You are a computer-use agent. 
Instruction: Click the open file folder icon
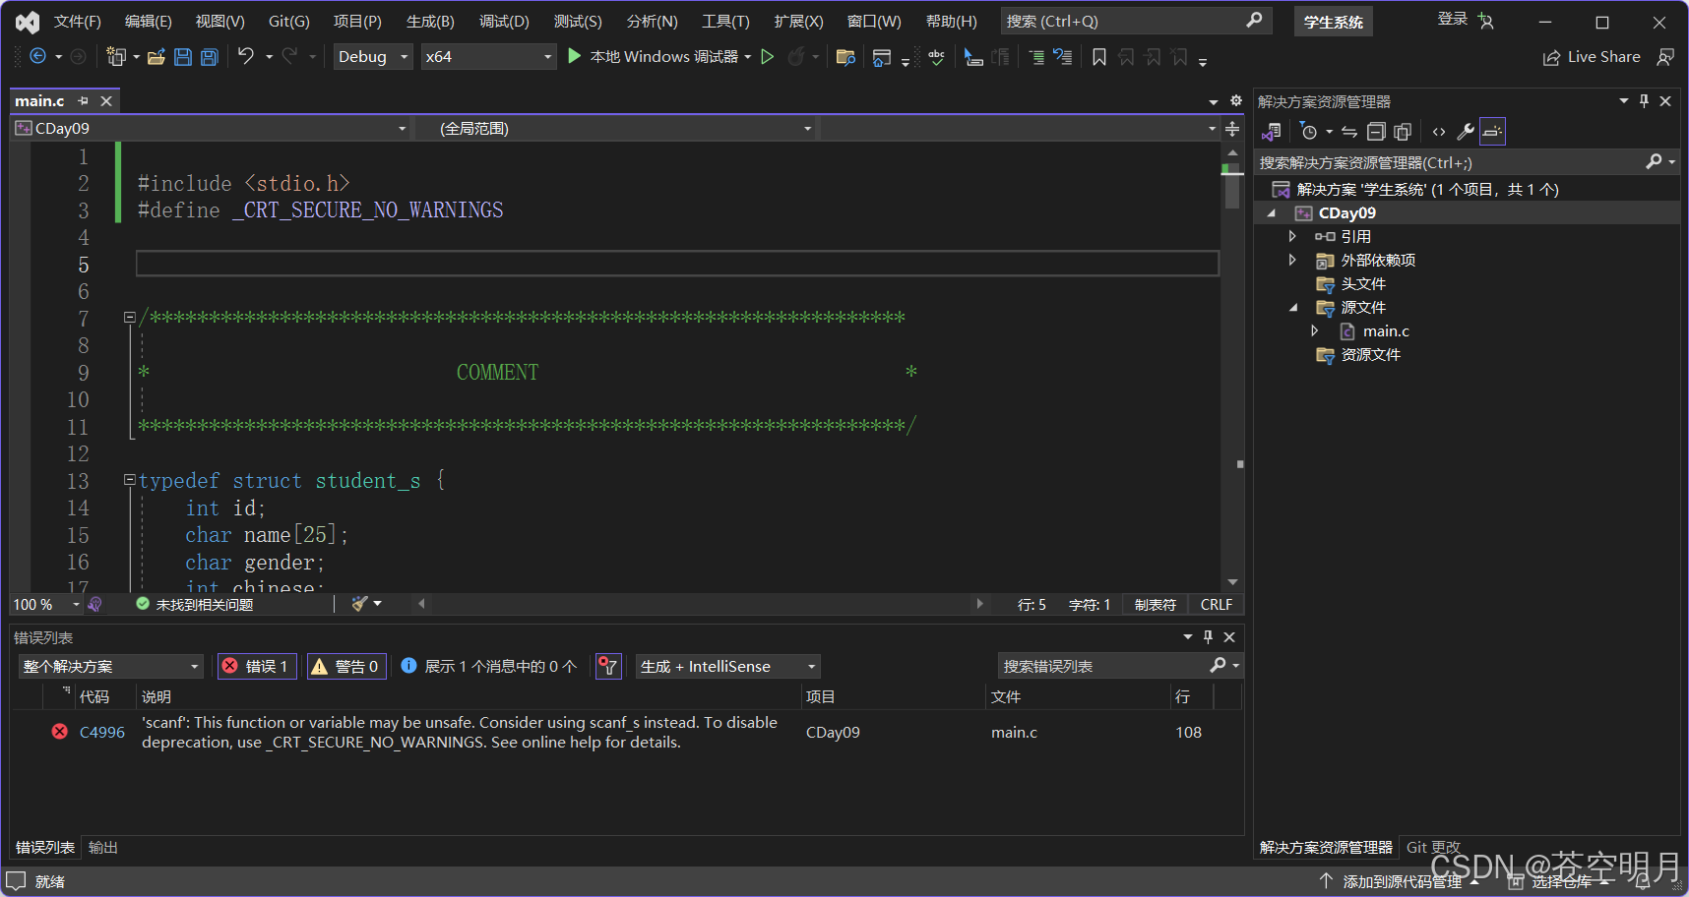point(156,57)
